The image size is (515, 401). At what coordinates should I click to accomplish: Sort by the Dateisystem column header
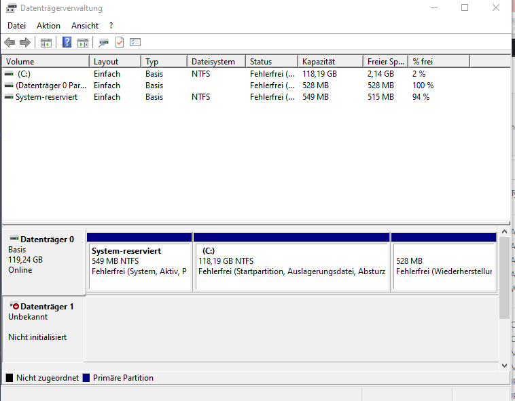coord(217,62)
